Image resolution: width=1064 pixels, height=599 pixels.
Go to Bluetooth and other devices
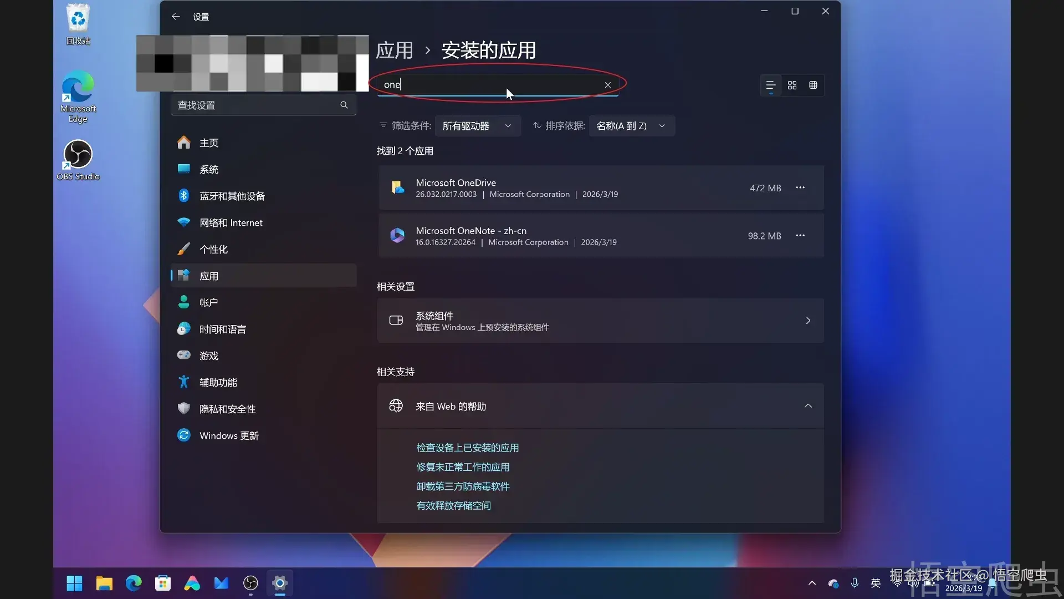(232, 196)
